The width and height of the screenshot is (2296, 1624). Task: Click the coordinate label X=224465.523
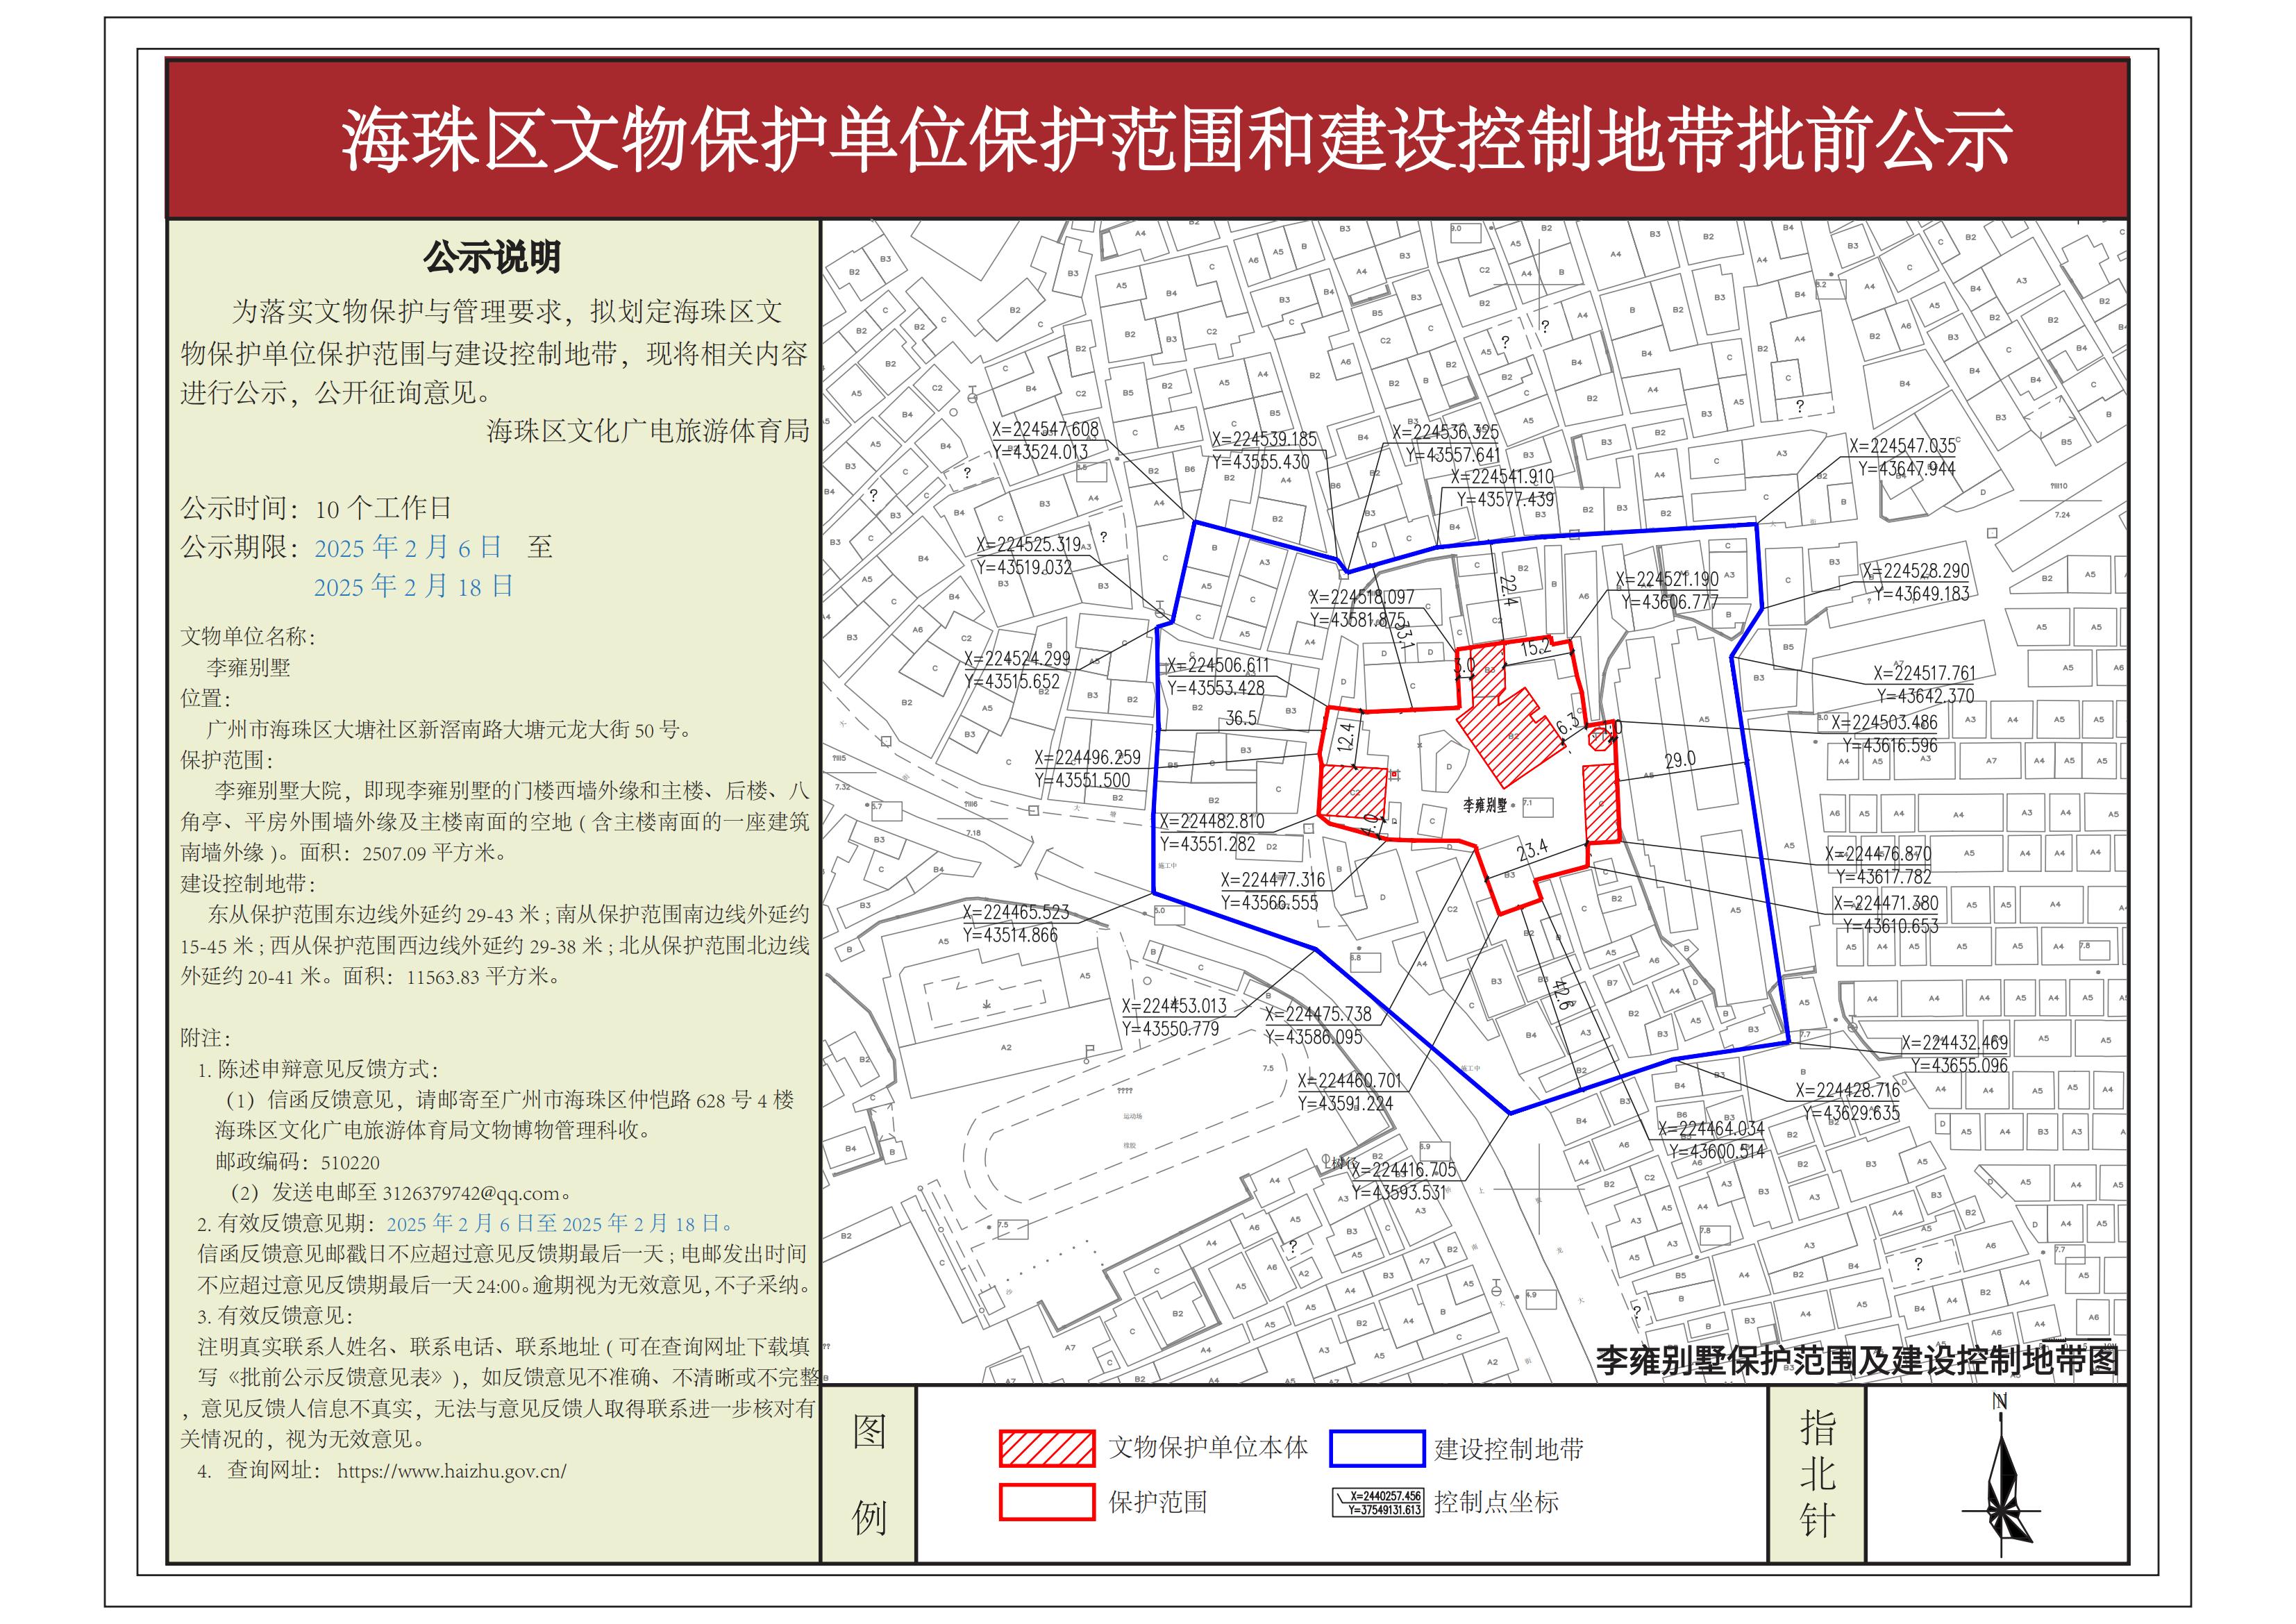1016,912
